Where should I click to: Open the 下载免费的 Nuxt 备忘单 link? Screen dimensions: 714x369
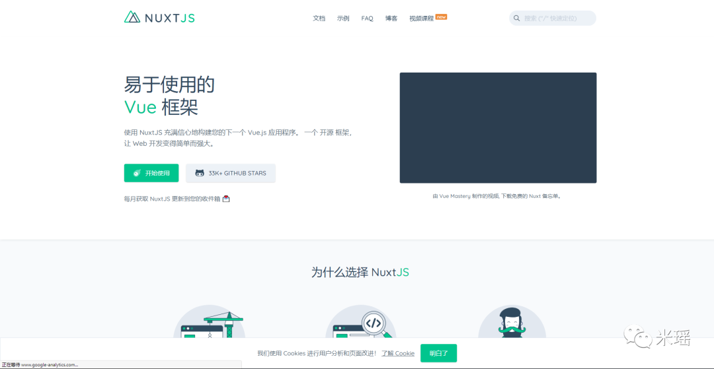[x=532, y=196]
